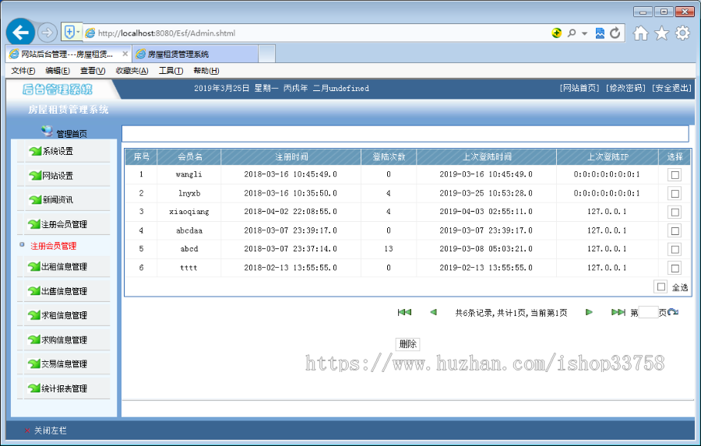Click the 网站首页 link
The height and width of the screenshot is (446, 701).
pyautogui.click(x=579, y=88)
